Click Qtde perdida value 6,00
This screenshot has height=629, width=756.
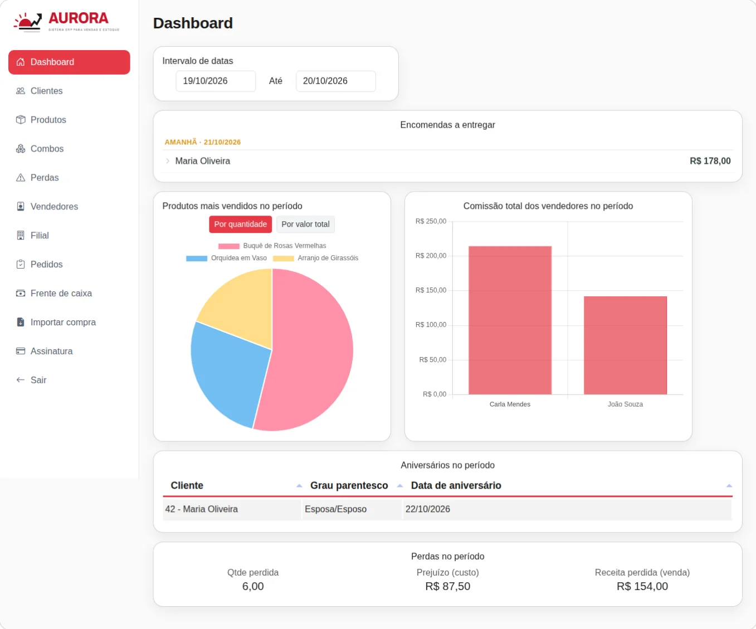pos(253,586)
